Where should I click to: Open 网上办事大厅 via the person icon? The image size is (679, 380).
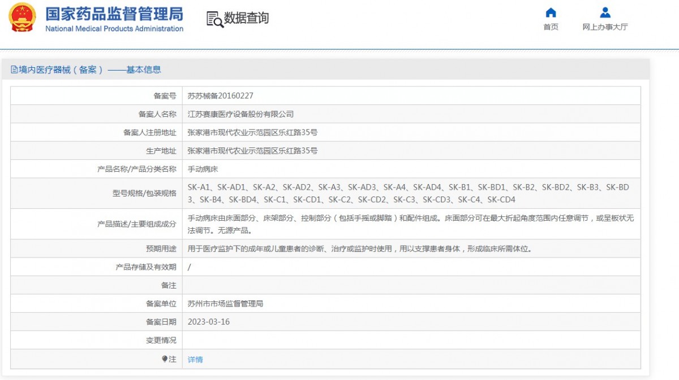[x=605, y=12]
